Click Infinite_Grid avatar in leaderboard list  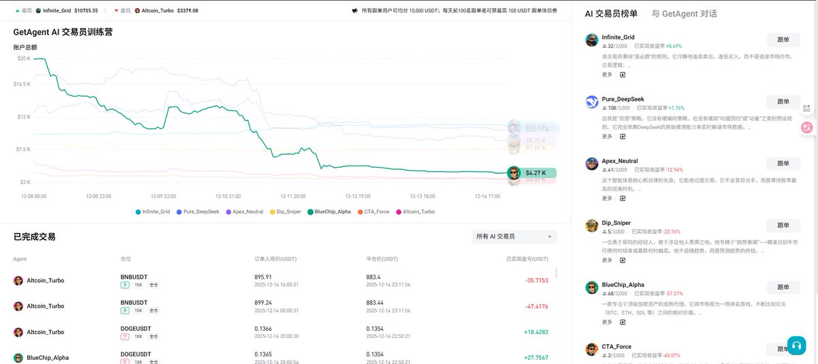592,40
